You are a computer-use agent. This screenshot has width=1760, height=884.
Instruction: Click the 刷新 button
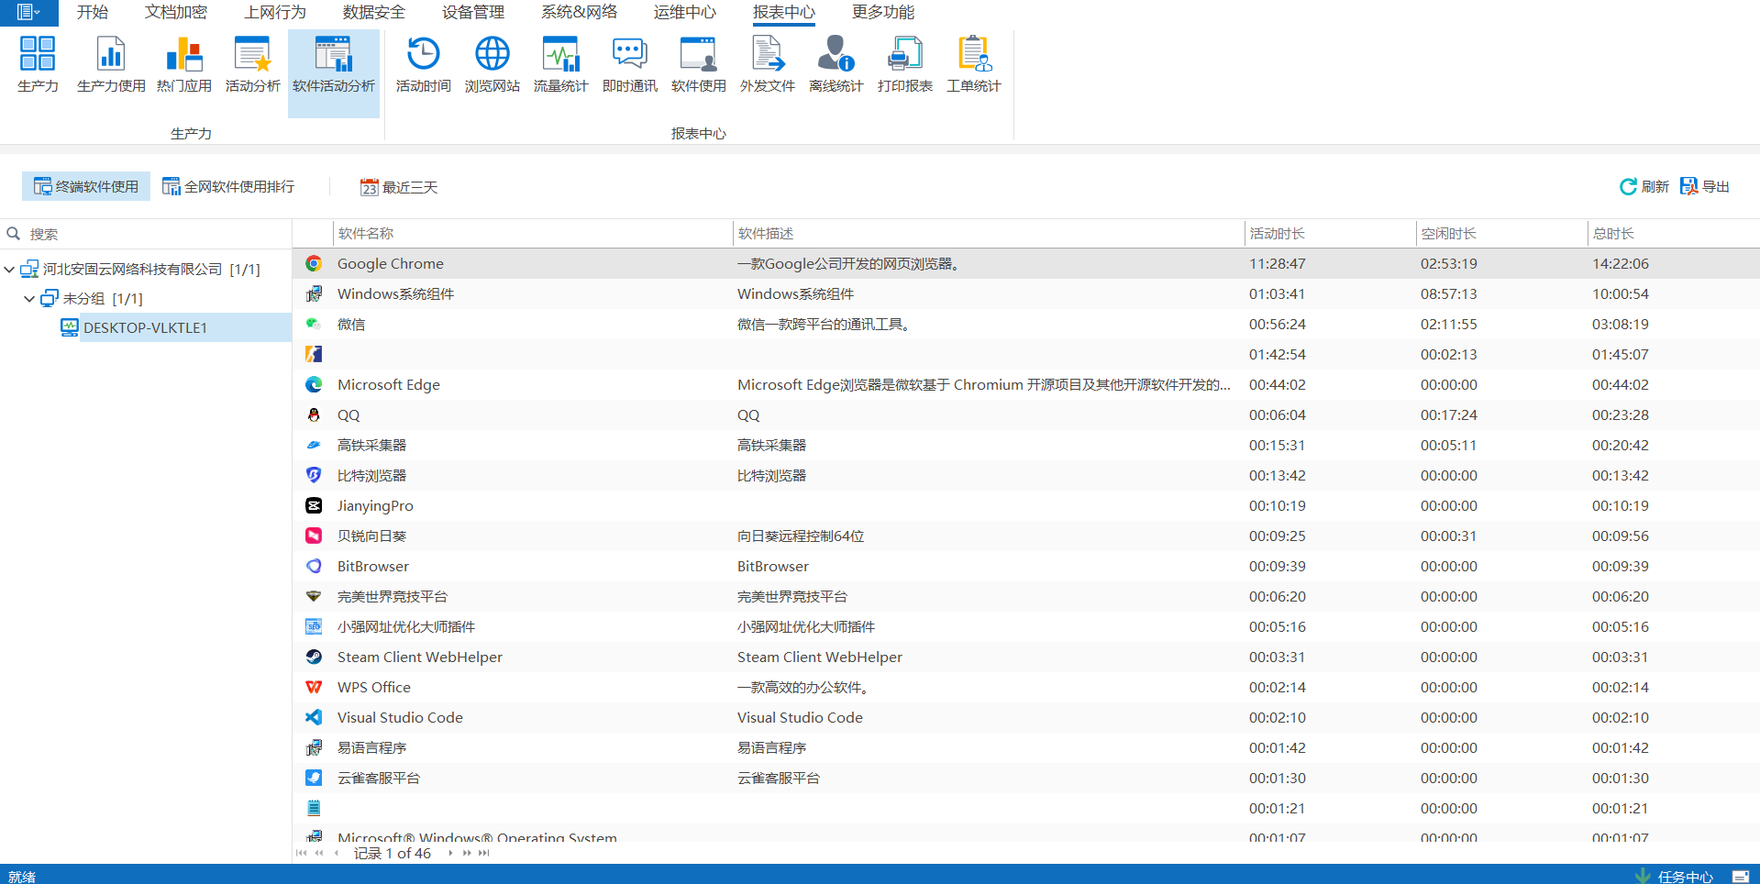point(1644,186)
